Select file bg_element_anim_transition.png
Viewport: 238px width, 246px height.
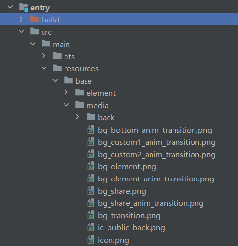tap(156, 179)
